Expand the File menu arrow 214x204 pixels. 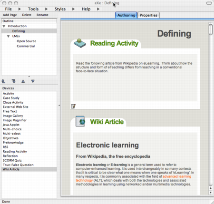[x=19, y=9]
